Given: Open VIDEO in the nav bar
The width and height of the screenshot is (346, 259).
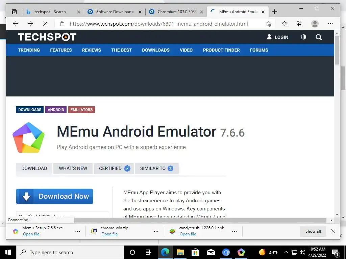Looking at the screenshot, I should tap(186, 50).
